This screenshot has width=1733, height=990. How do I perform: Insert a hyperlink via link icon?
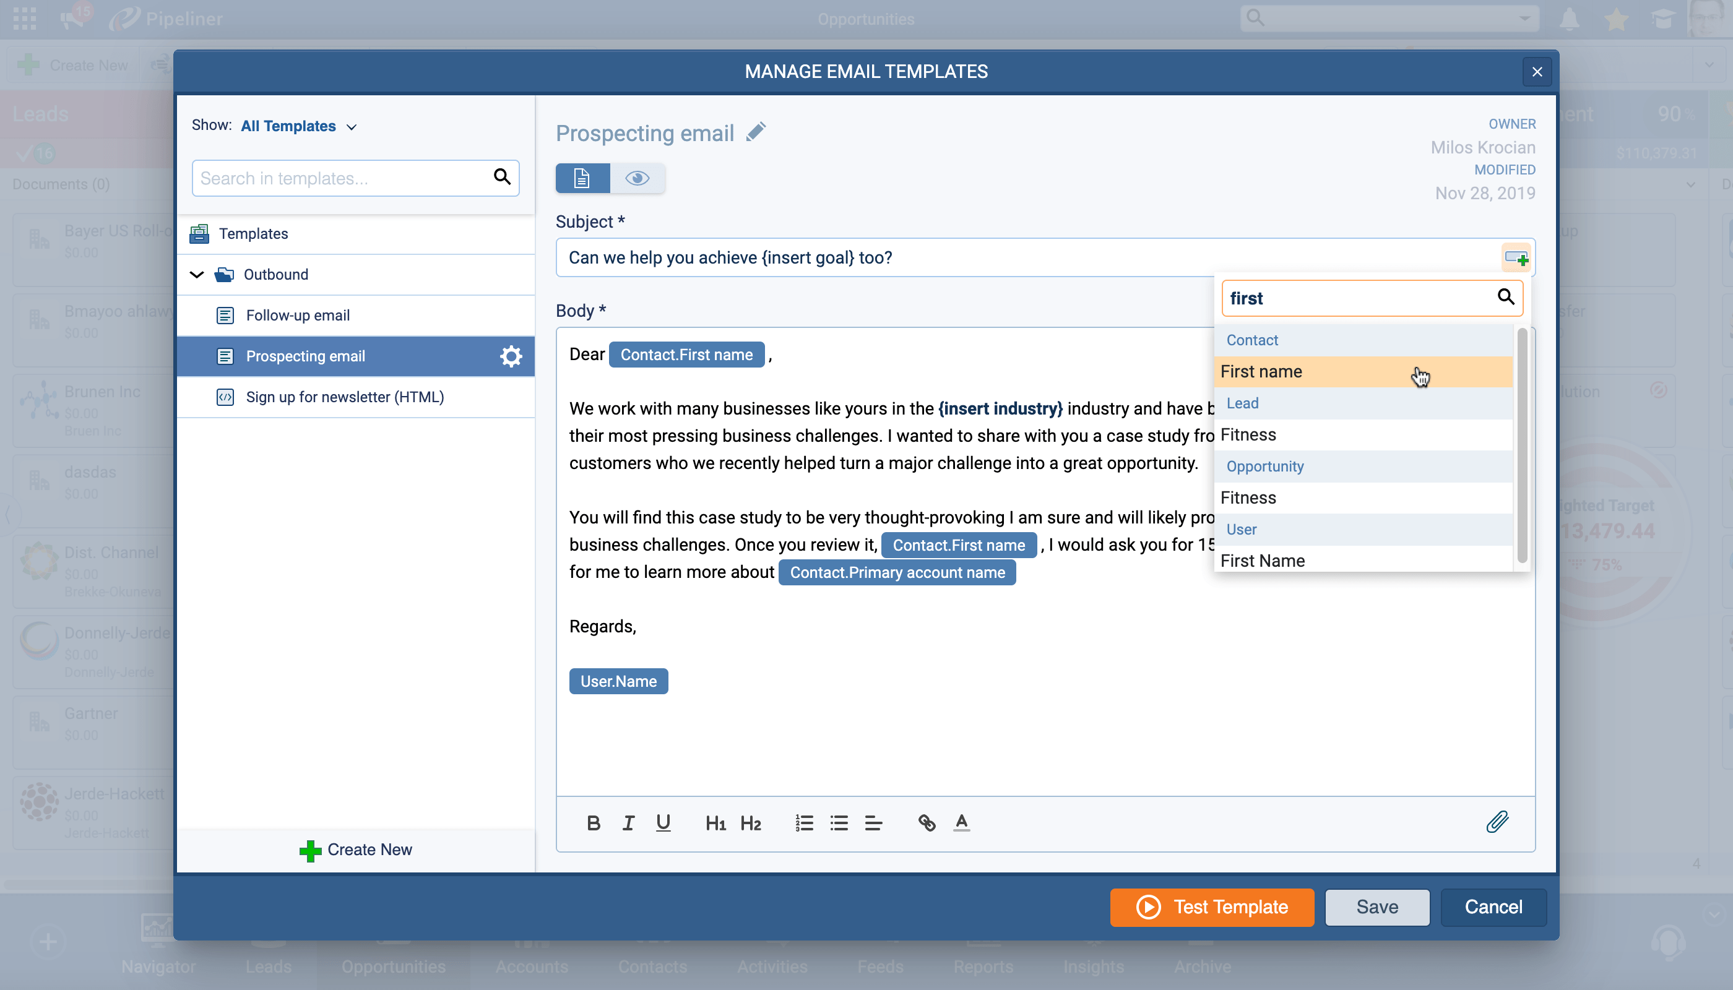coord(927,824)
